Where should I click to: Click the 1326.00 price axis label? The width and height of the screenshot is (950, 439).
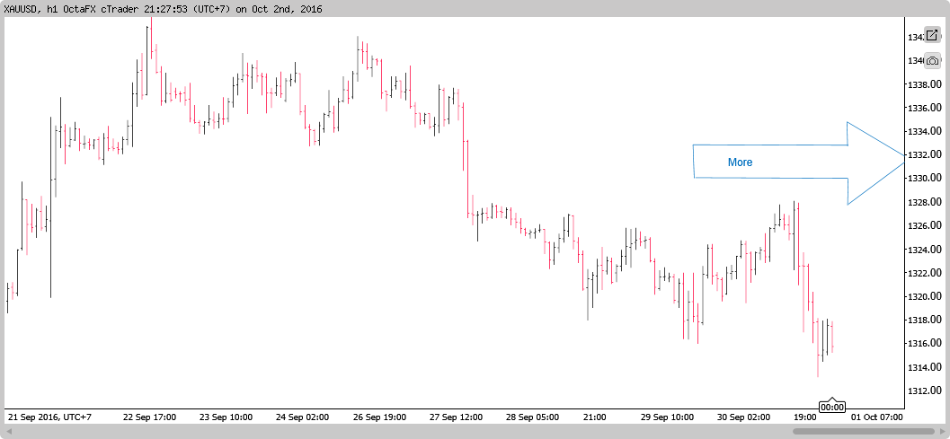click(924, 226)
